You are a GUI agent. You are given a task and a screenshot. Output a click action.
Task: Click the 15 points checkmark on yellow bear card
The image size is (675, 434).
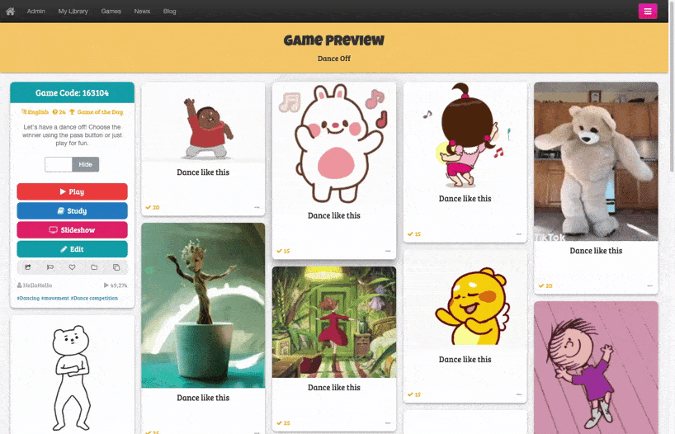[414, 394]
